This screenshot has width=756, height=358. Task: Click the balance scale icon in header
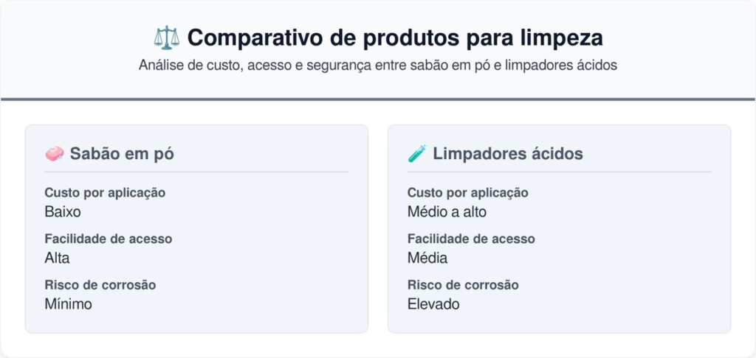(166, 38)
